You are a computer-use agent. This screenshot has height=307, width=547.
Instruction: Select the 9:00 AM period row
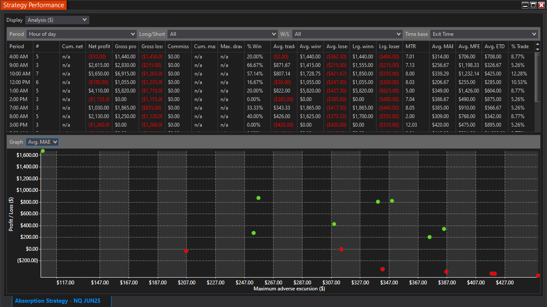click(271, 65)
